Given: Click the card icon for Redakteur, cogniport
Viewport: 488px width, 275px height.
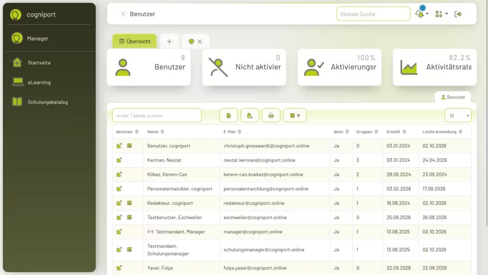Looking at the screenshot, I should click(x=130, y=203).
